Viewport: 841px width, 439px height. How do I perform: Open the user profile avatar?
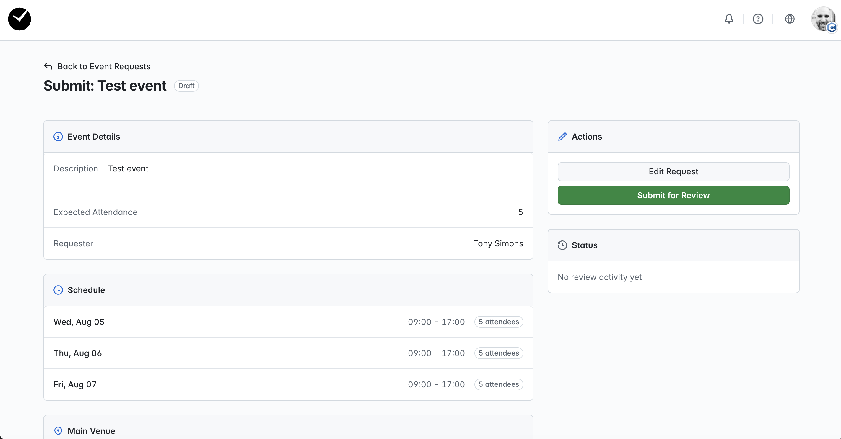(x=824, y=19)
